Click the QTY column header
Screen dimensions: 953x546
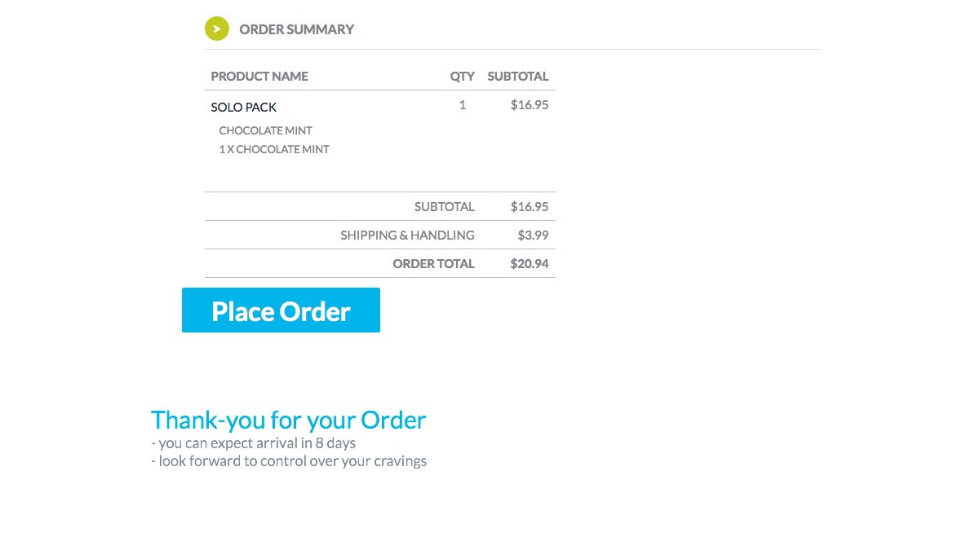pyautogui.click(x=462, y=77)
